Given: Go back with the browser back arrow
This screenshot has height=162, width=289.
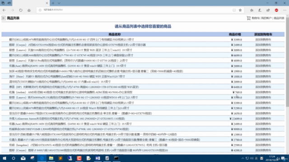Looking at the screenshot, I should coord(4,10).
